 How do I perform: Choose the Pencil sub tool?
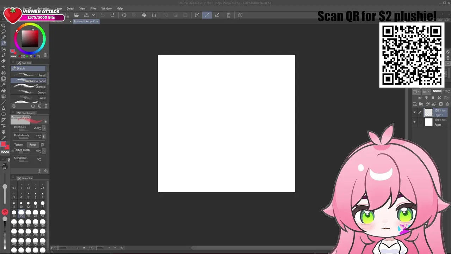tap(28, 75)
